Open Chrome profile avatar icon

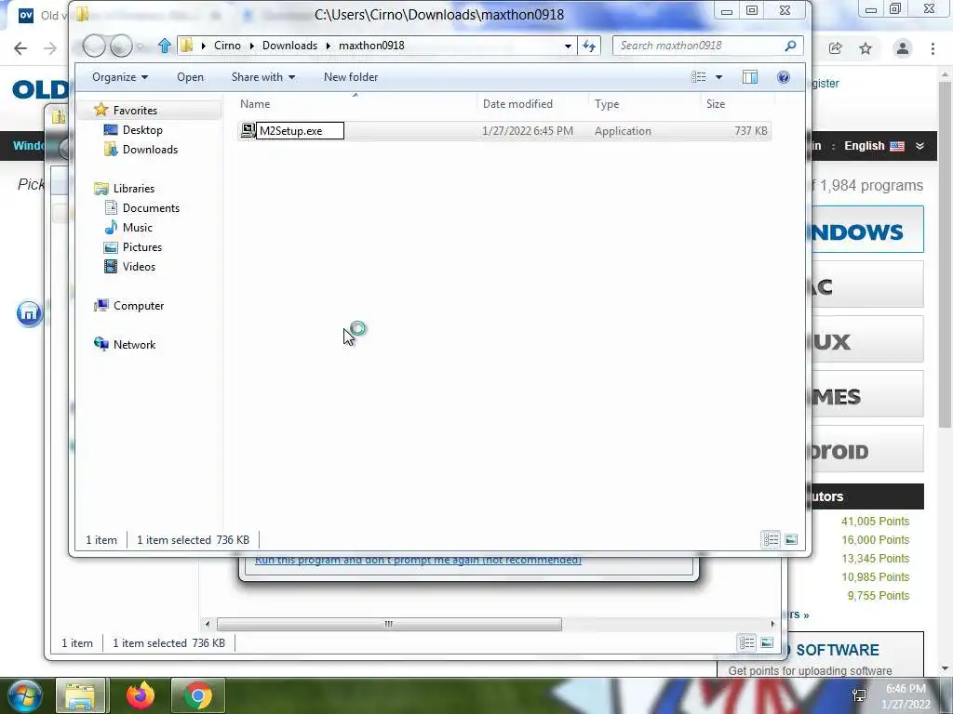903,48
